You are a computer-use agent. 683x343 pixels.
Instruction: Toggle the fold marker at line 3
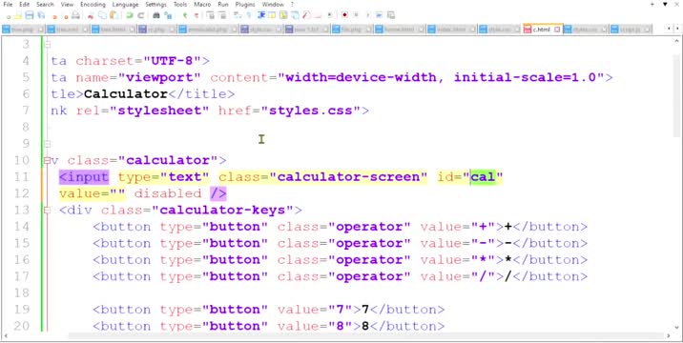point(47,45)
